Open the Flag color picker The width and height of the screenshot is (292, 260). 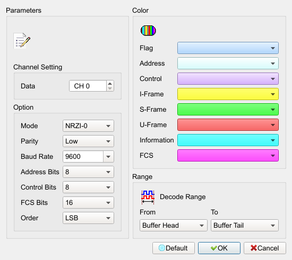228,48
